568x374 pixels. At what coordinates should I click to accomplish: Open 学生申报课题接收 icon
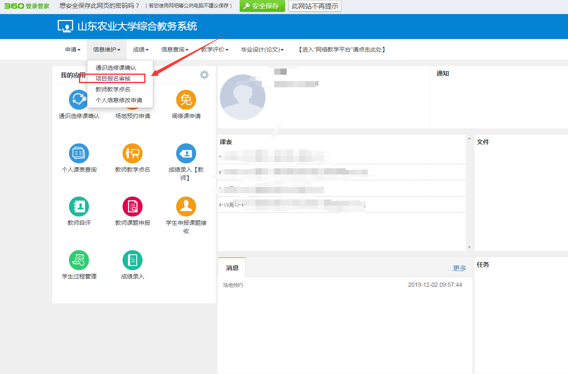186,207
